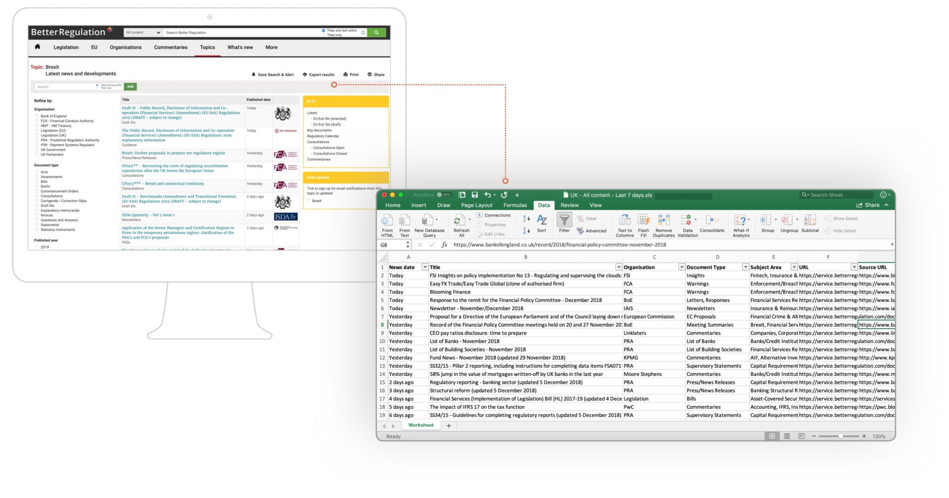Click the green Add button
This screenshot has height=498, width=949.
coord(130,86)
